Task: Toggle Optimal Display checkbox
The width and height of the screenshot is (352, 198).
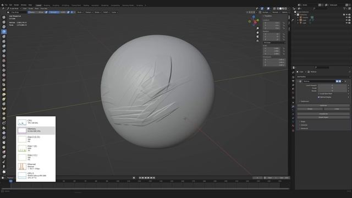Action: point(319,97)
